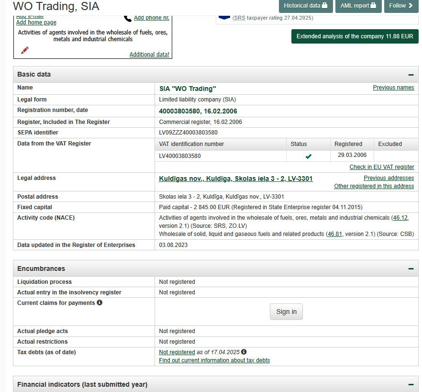This screenshot has width=422, height=392.
Task: Open Additional data! link
Action: coord(149,55)
